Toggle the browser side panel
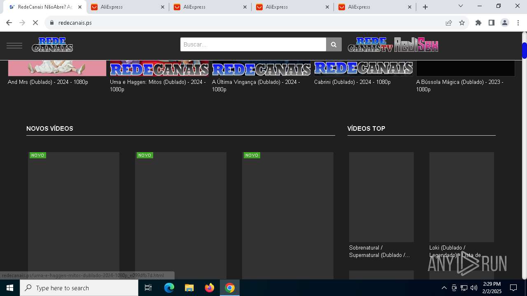Viewport: 527px width, 296px height. 492,23
